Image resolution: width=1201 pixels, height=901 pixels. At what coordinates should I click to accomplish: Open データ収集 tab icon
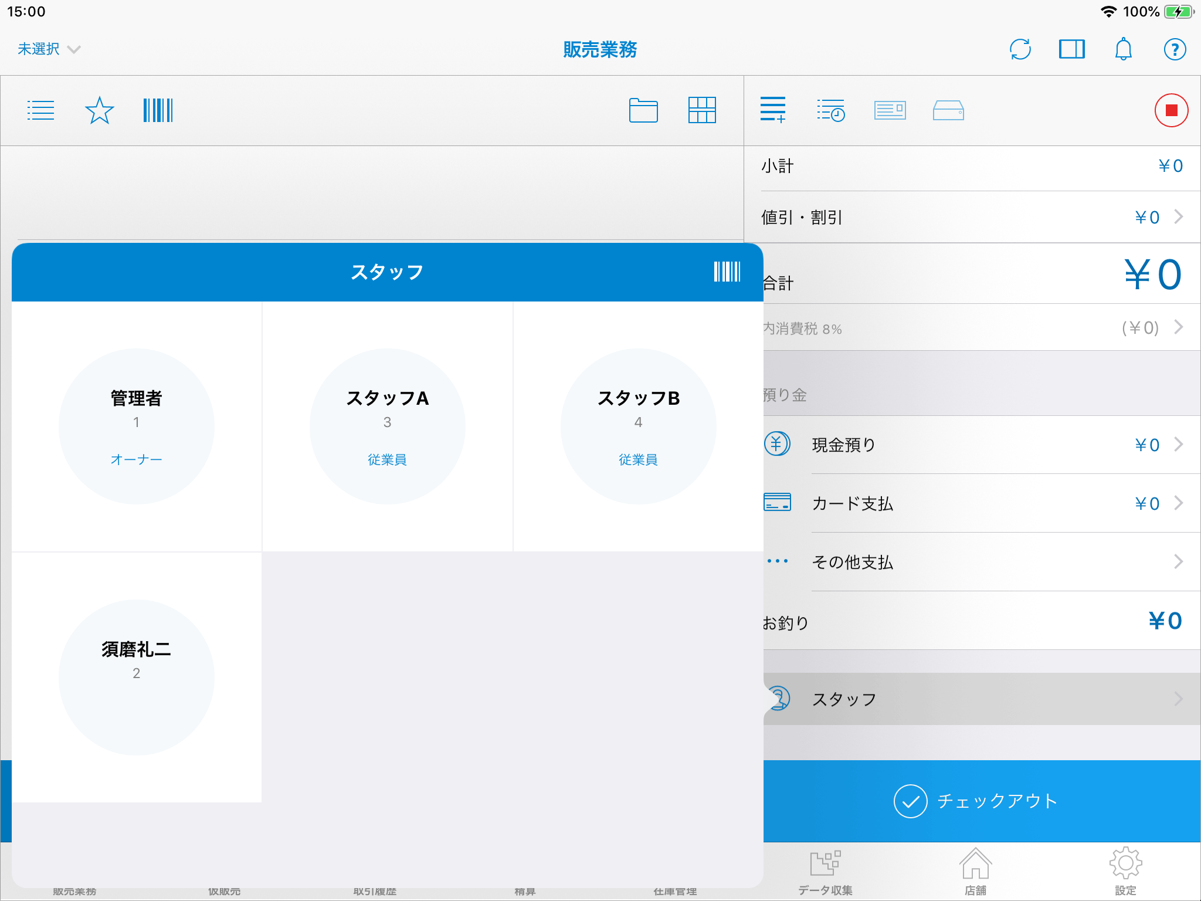tap(825, 872)
